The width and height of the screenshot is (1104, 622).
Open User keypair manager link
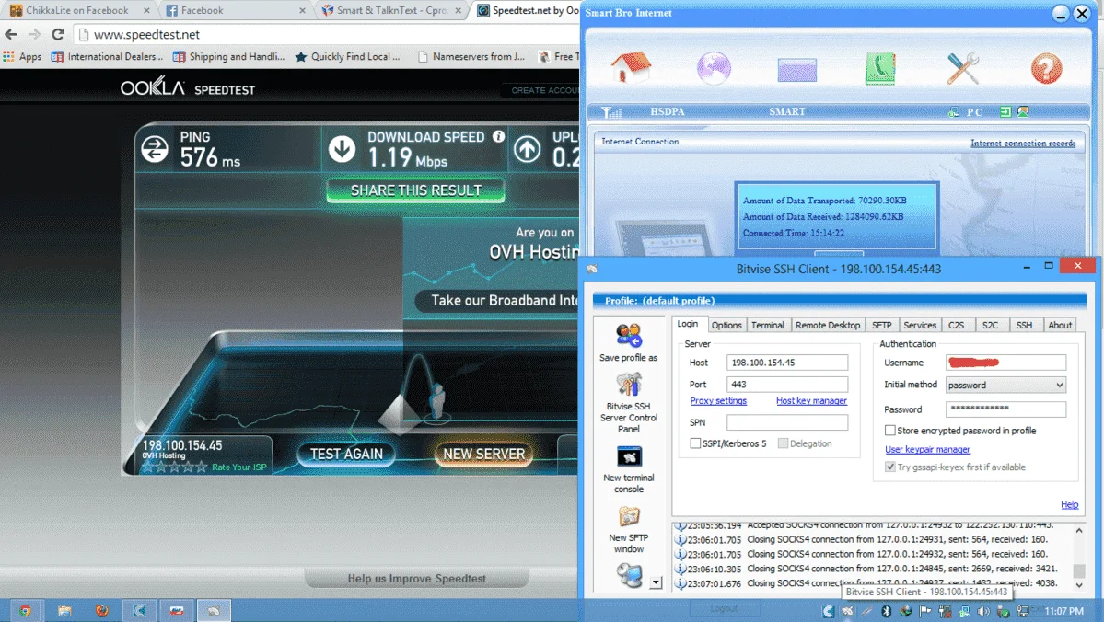click(x=927, y=450)
